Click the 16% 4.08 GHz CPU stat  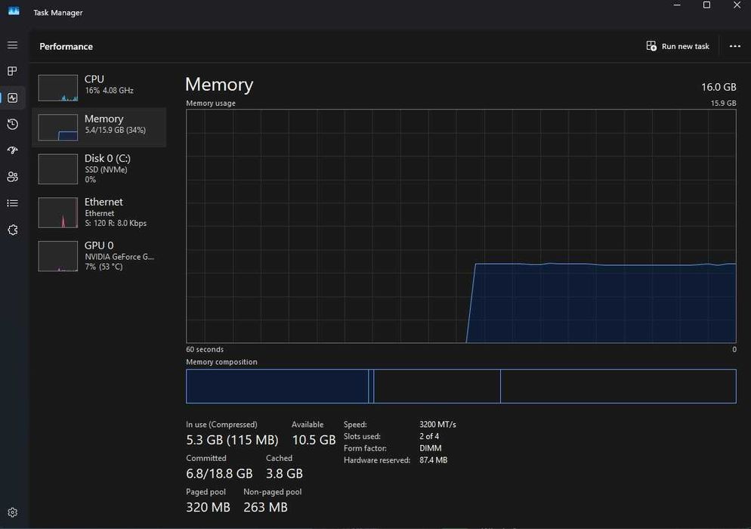tap(110, 91)
